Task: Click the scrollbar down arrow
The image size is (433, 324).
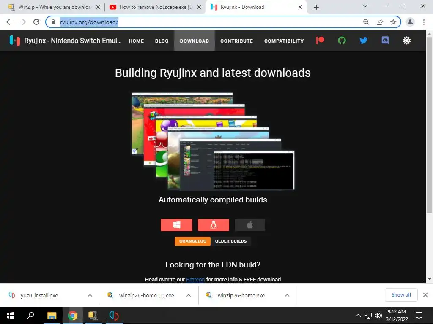Action: [429, 279]
